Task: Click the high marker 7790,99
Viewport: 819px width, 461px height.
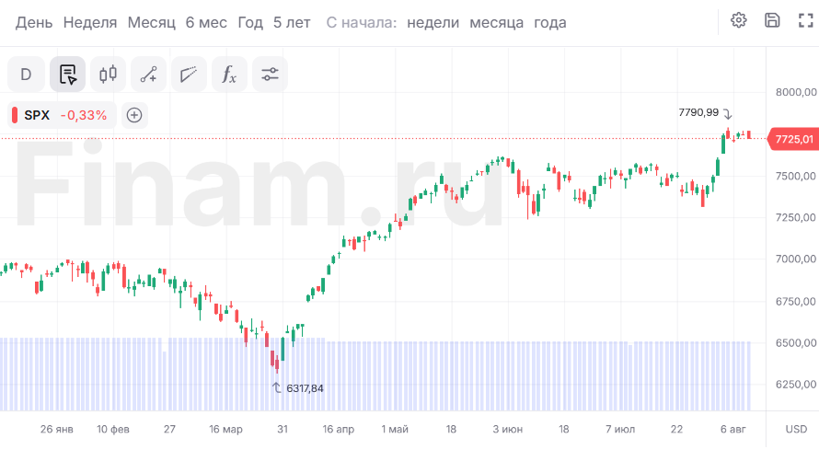Action: pyautogui.click(x=698, y=112)
